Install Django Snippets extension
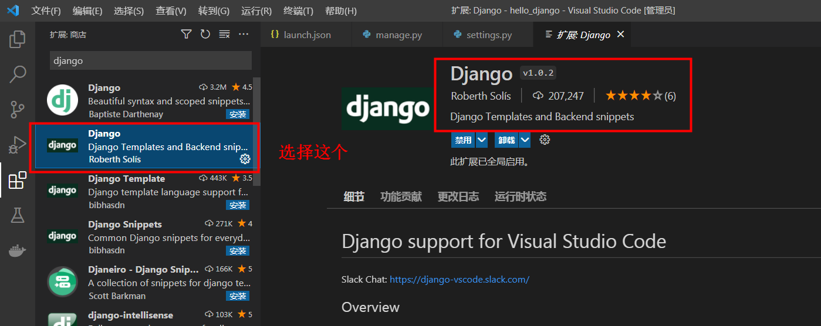This screenshot has height=326, width=821. pyautogui.click(x=238, y=250)
